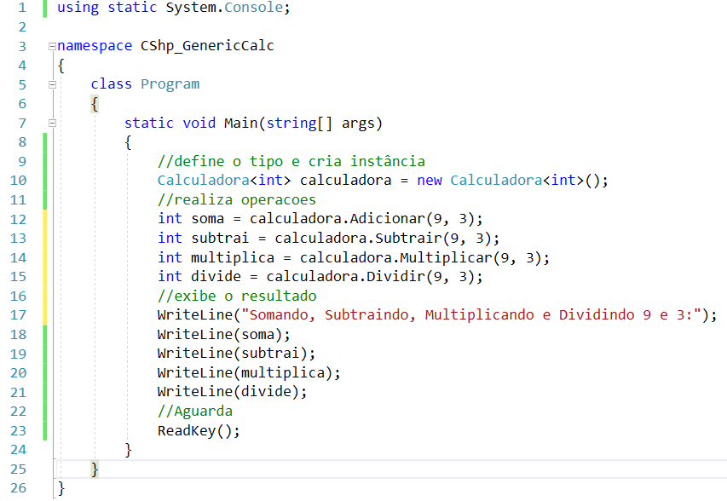This screenshot has width=727, height=501.
Task: Click comment '//realiza operacoes'
Action: pos(237,200)
